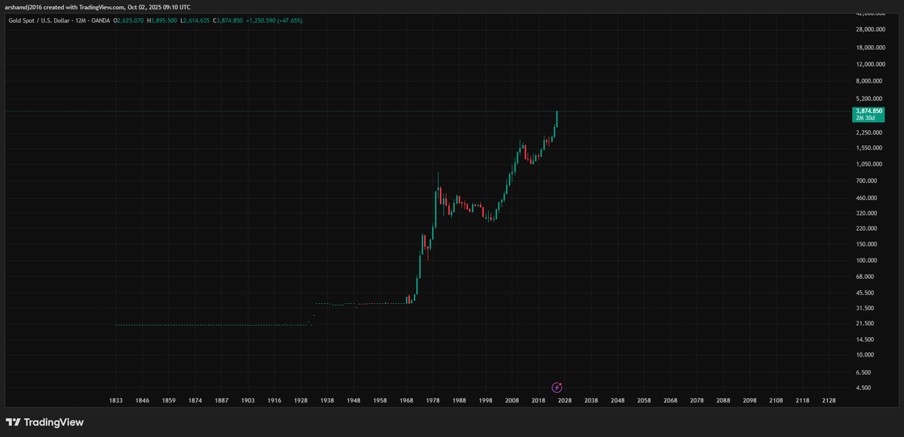Click the 1928 year on time axis
This screenshot has height=437, width=904.
coord(301,402)
